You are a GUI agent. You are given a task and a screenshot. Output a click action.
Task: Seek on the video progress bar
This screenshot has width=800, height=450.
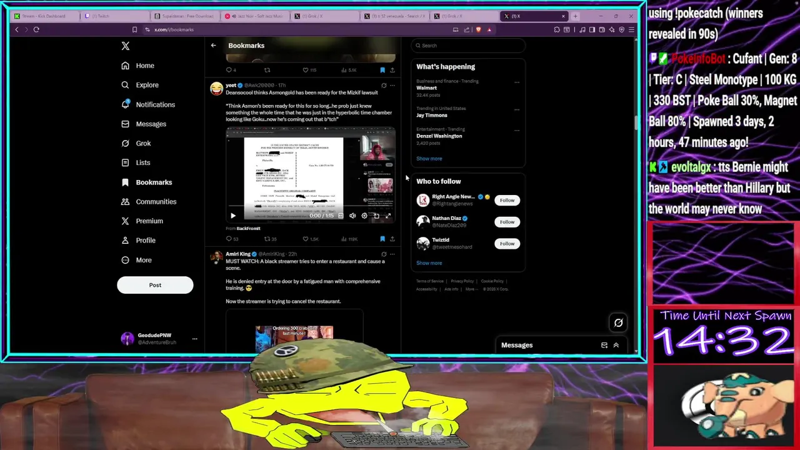pos(311,206)
